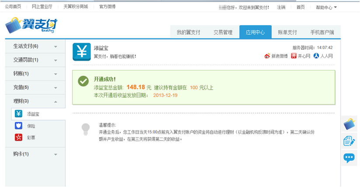The width and height of the screenshot is (360, 187).
Task: Select 彩票 label in sidebar
Action: (x=31, y=138)
